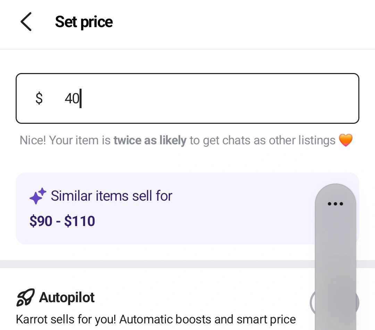
Task: Tap the "Nice! Your item is" hint text
Action: (66, 140)
